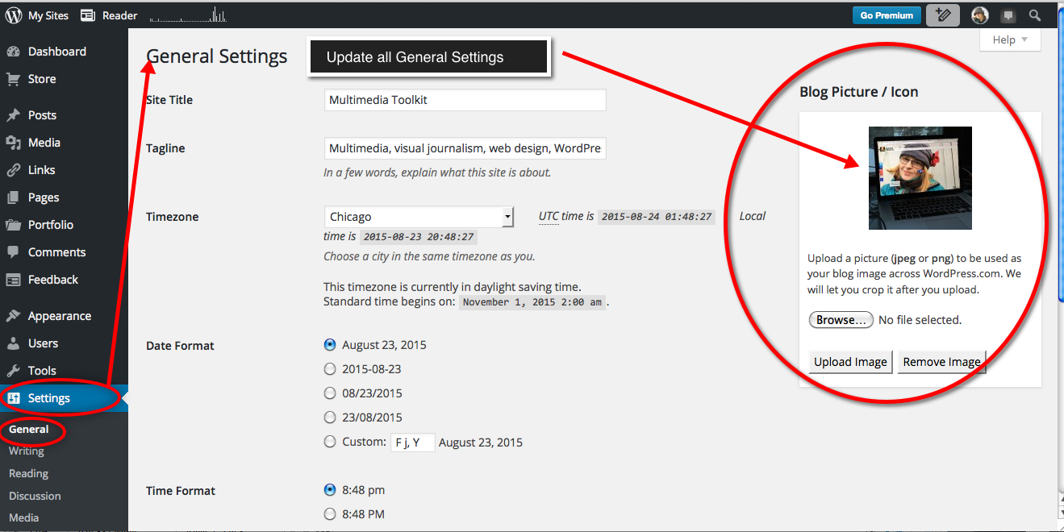1064x532 pixels.
Task: Expand the Help dropdown
Action: click(x=1009, y=39)
